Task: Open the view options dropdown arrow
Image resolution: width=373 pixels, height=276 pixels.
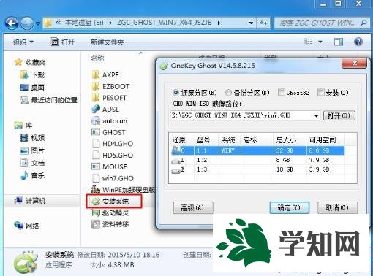Action: 320,42
